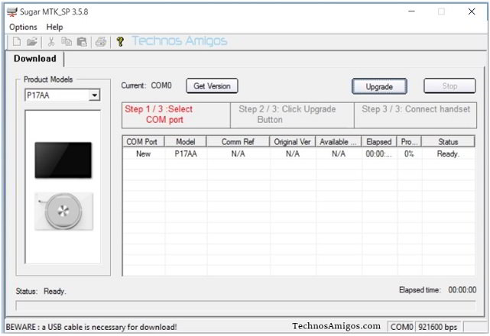Click the Cut scissors toolbar icon
This screenshot has height=336, width=490.
pos(51,41)
